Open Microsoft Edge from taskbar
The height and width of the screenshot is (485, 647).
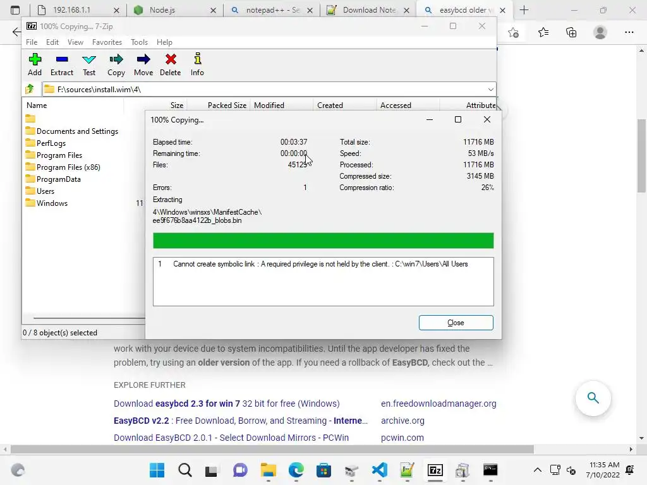[x=296, y=470]
